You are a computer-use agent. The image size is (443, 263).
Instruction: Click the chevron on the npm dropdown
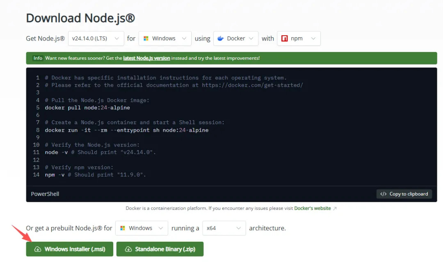[x=313, y=38]
